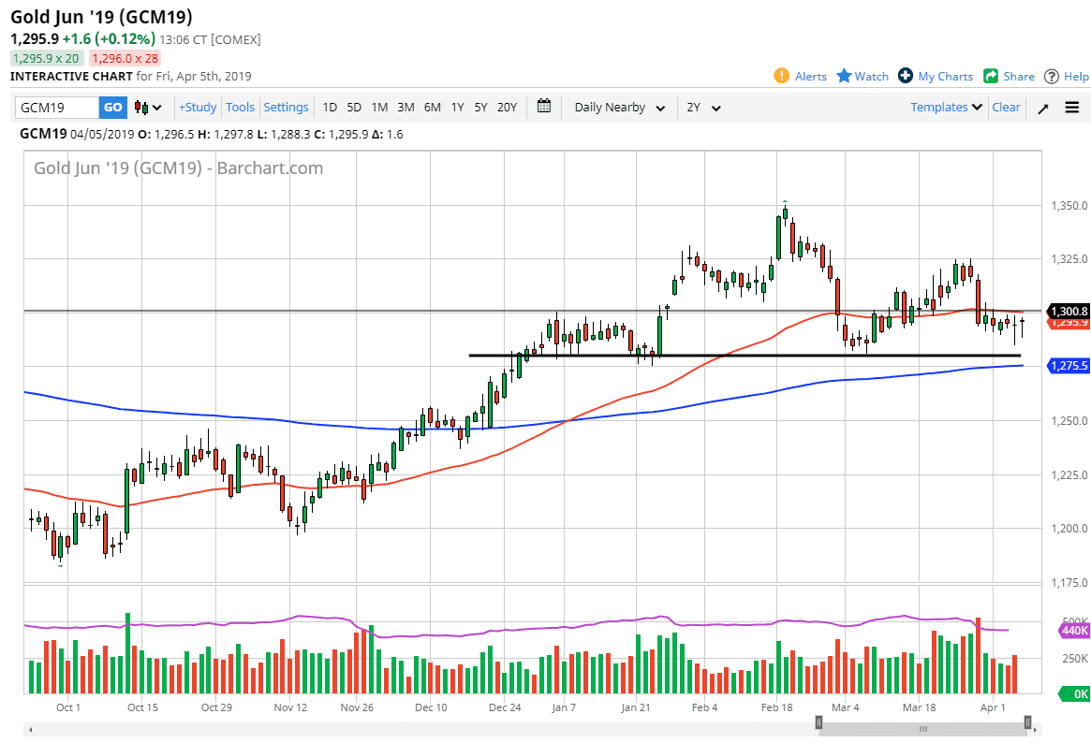The height and width of the screenshot is (743, 1091).
Task: Click the expand chart arrow icon
Action: [1043, 108]
